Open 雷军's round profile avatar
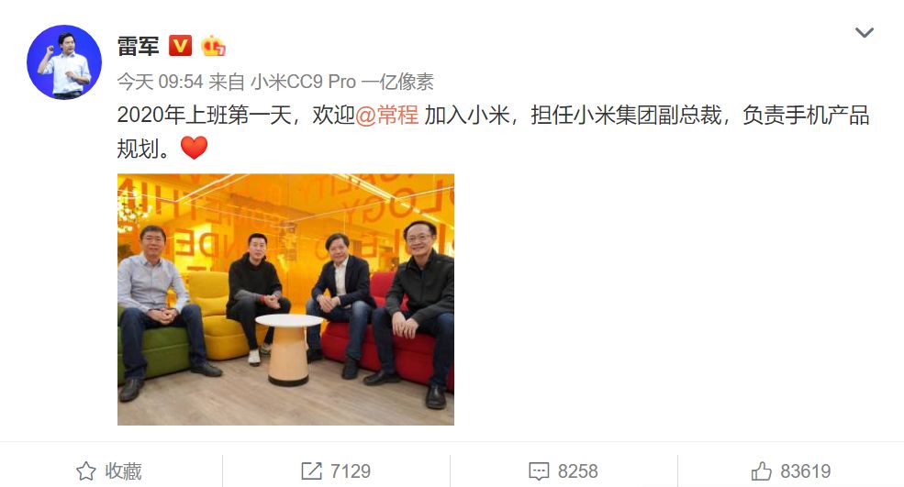The image size is (904, 487). [64, 62]
